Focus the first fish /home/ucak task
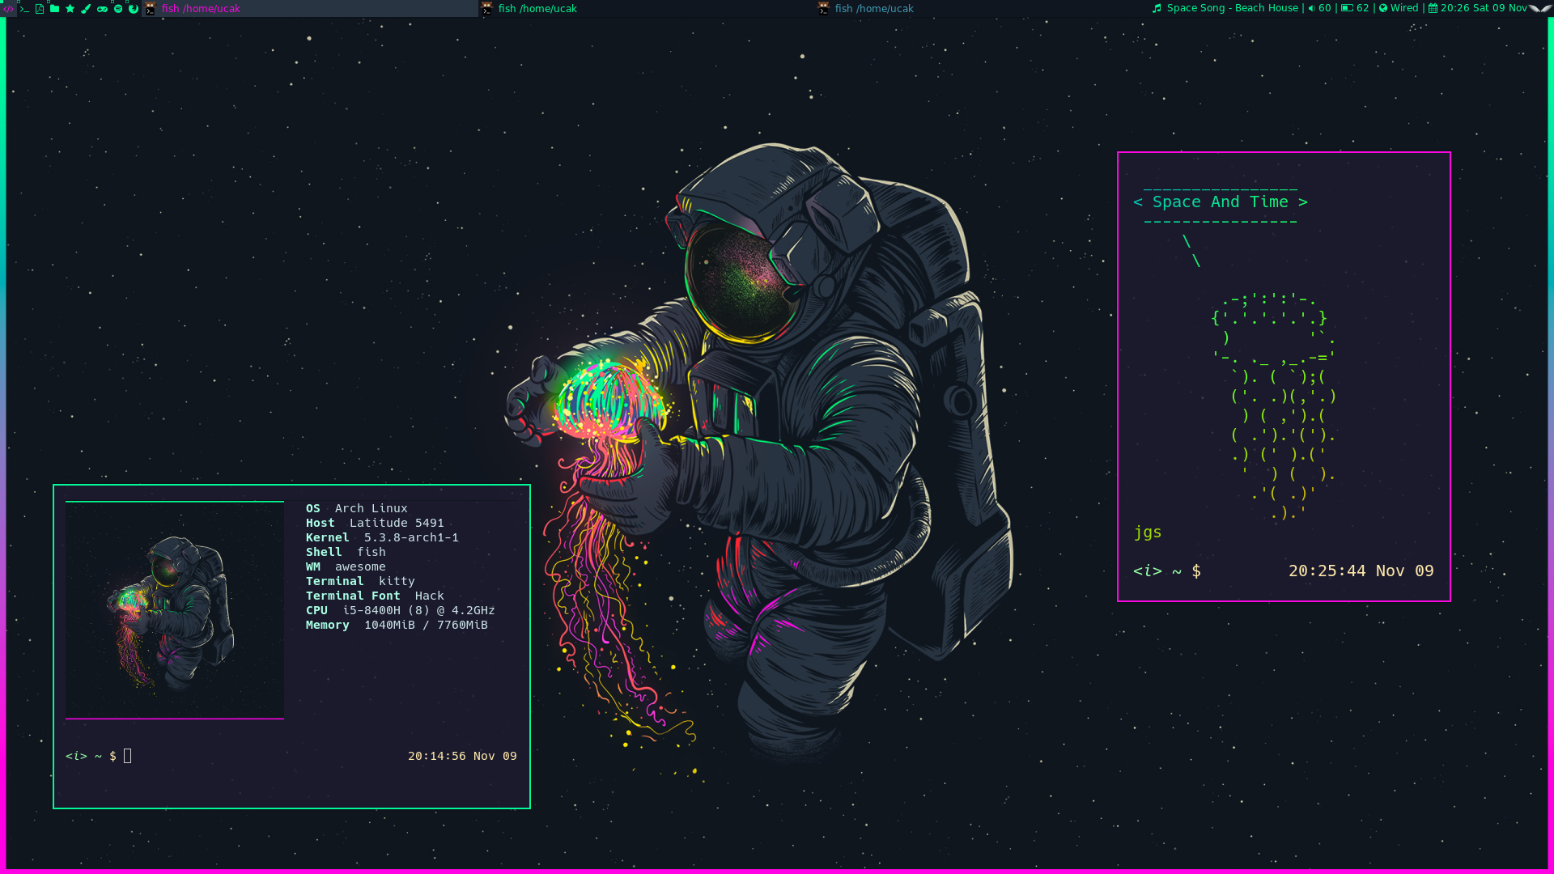The width and height of the screenshot is (1554, 874). [x=310, y=8]
